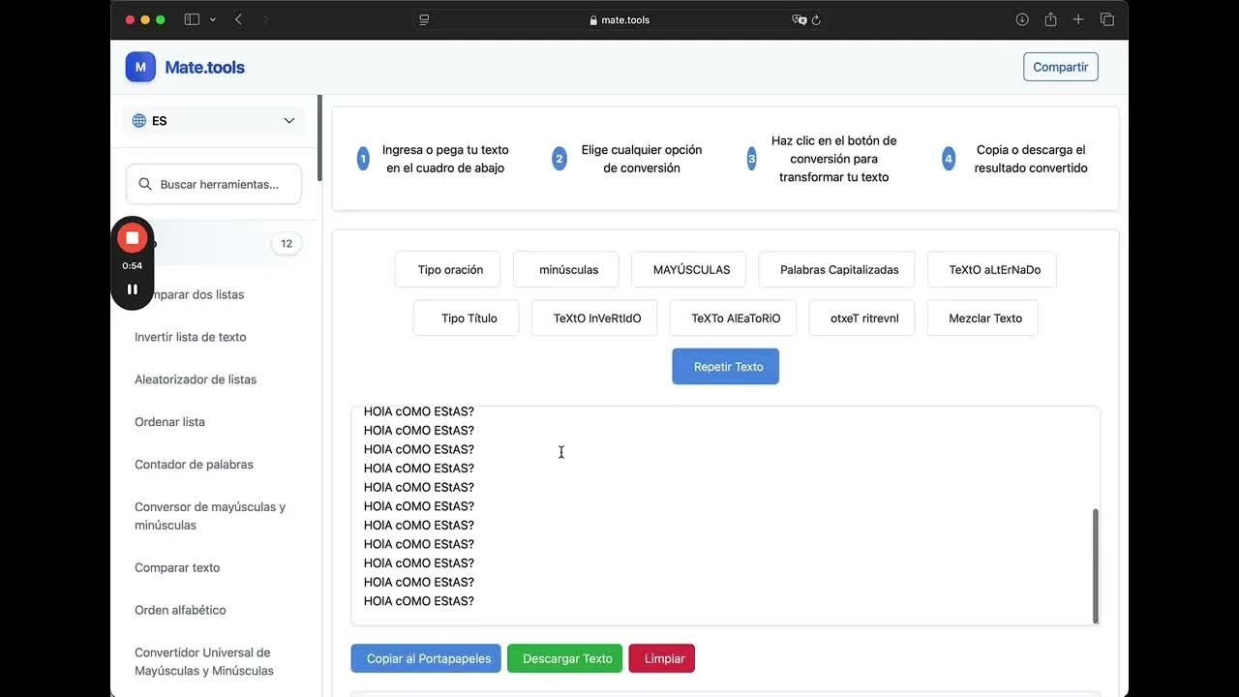The height and width of the screenshot is (697, 1239).
Task: Open Safari downloads icon
Action: point(1022,19)
